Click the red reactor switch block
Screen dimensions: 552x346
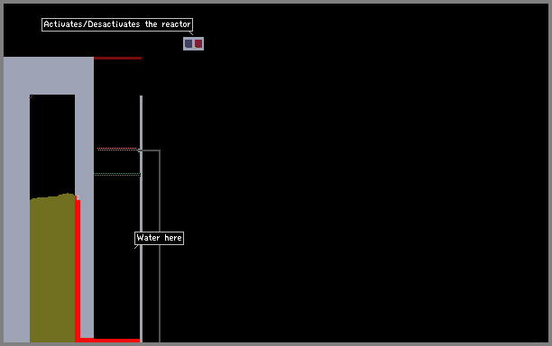click(x=198, y=43)
